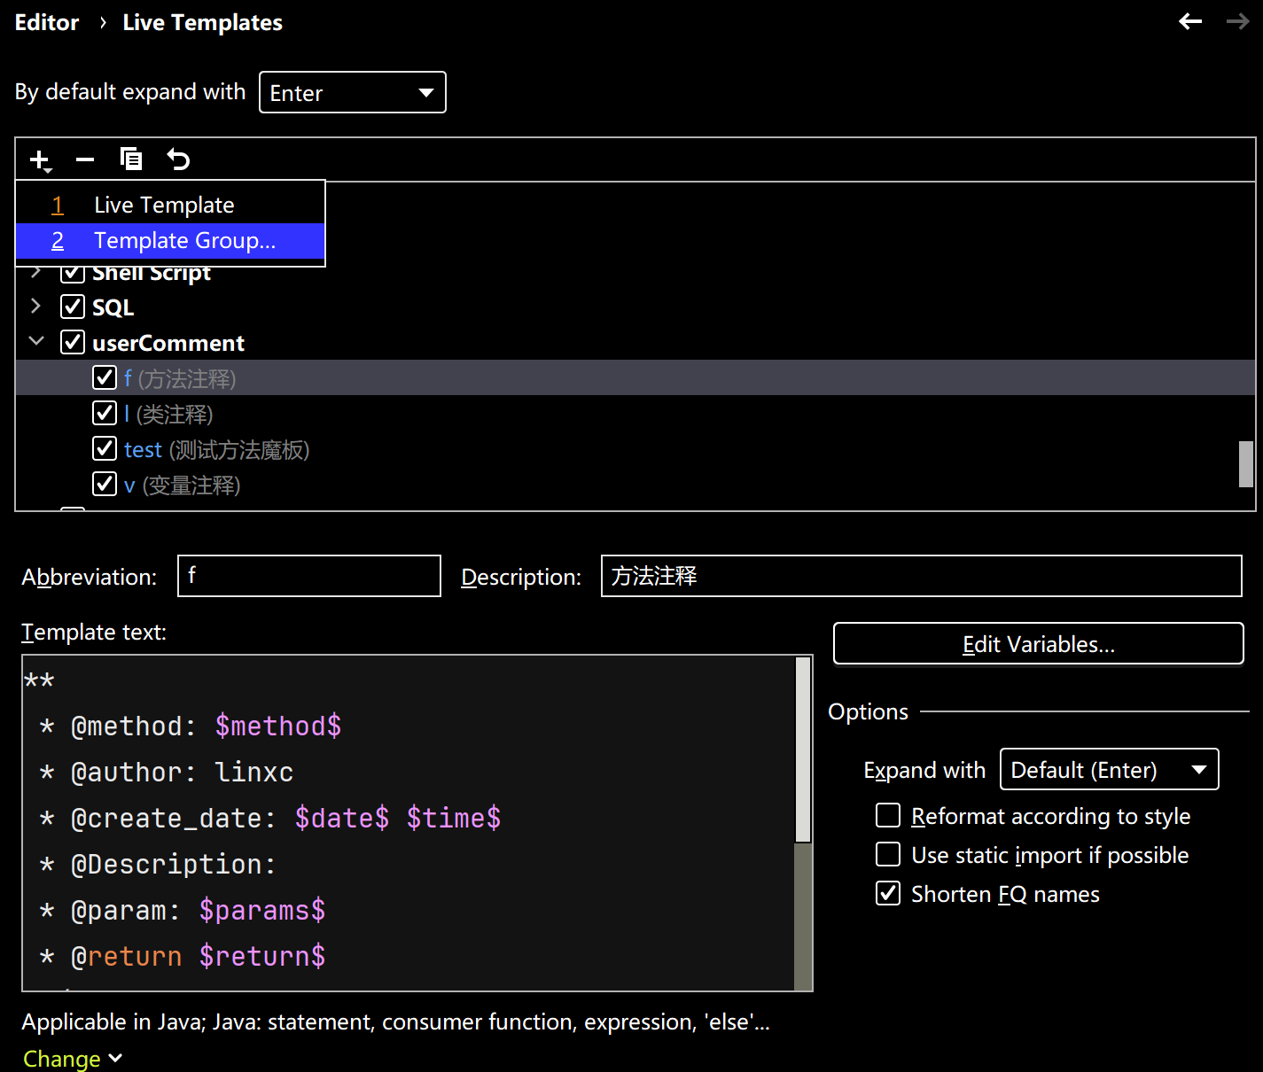Click the template list scrollbar thumb
This screenshot has width=1263, height=1072.
point(1246,464)
